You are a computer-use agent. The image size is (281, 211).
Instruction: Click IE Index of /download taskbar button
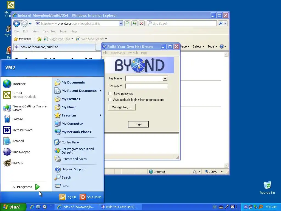click(x=76, y=207)
